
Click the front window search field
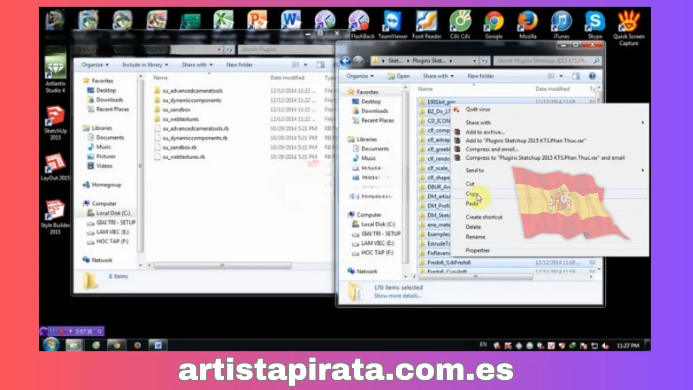(x=547, y=61)
